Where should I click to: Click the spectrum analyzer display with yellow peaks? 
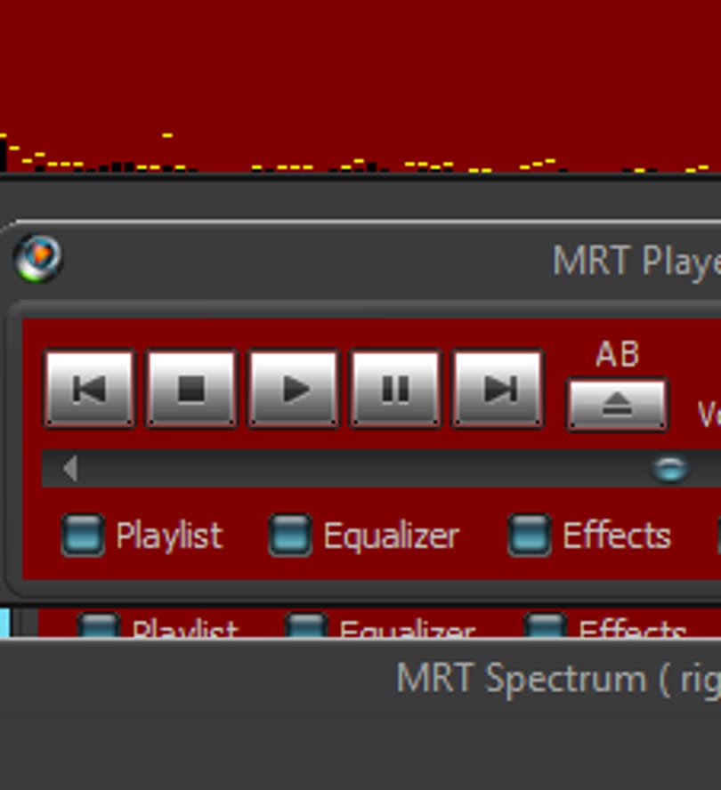pyautogui.click(x=360, y=85)
